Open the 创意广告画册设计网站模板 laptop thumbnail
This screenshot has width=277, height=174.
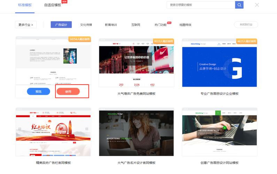point(220,132)
